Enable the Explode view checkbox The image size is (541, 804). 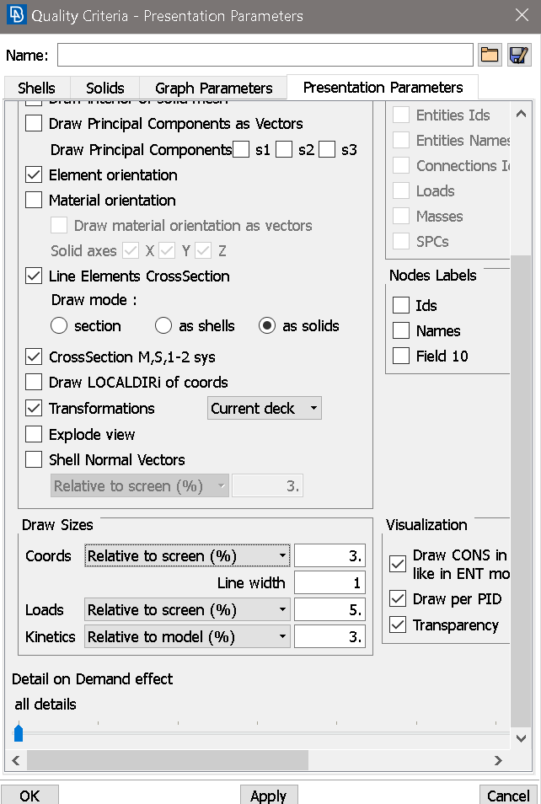point(34,434)
